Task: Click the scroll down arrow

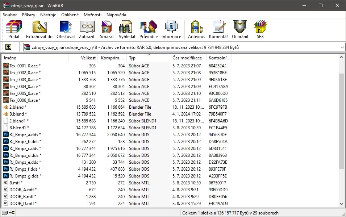Action: pyautogui.click(x=341, y=204)
